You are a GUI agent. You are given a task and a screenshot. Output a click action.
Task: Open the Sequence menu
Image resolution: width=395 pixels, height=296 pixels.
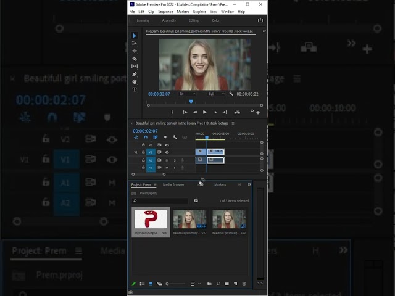coord(165,12)
